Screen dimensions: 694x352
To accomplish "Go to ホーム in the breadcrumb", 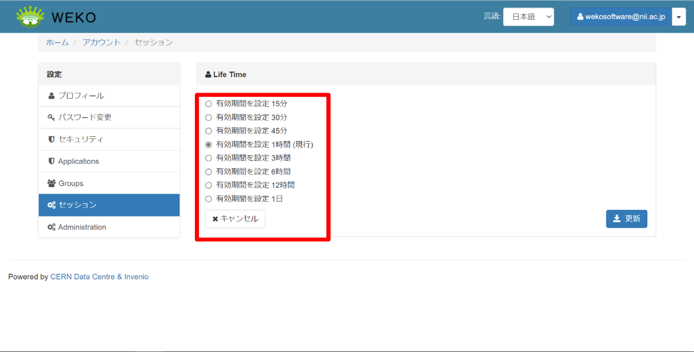I will pyautogui.click(x=57, y=42).
